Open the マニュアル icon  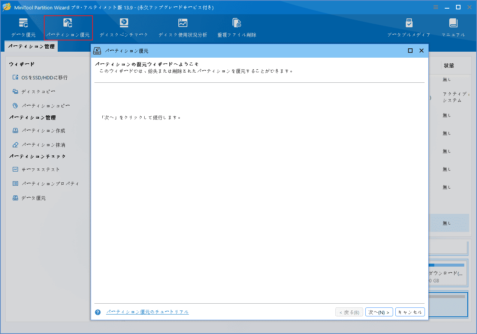tap(453, 28)
